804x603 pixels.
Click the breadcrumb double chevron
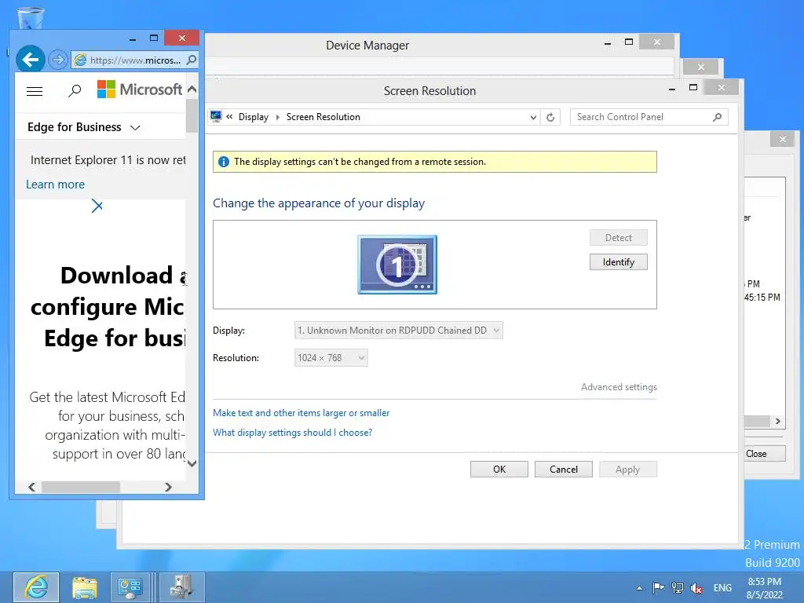click(229, 116)
